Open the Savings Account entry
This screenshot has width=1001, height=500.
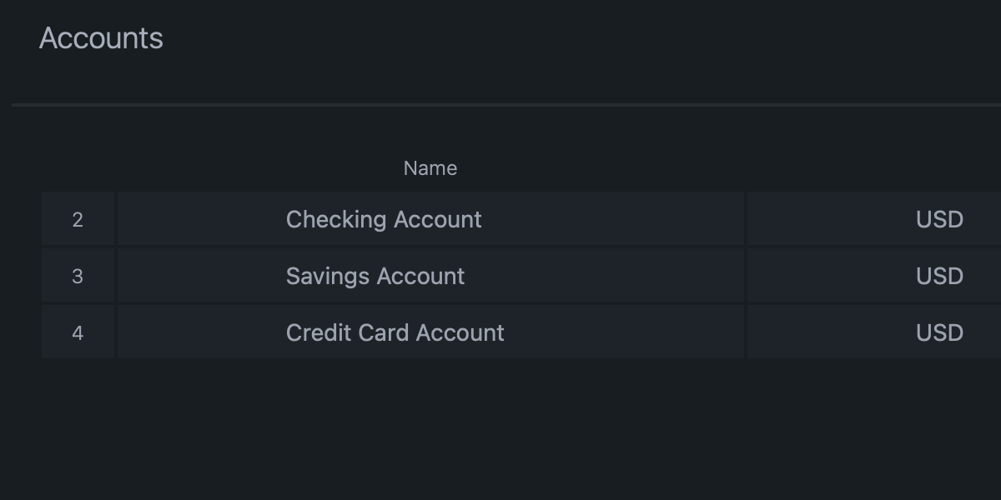click(x=375, y=276)
